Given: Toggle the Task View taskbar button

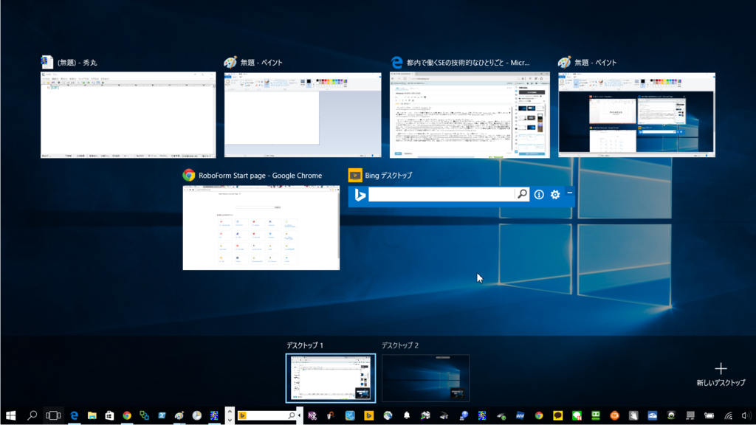Looking at the screenshot, I should tap(53, 415).
